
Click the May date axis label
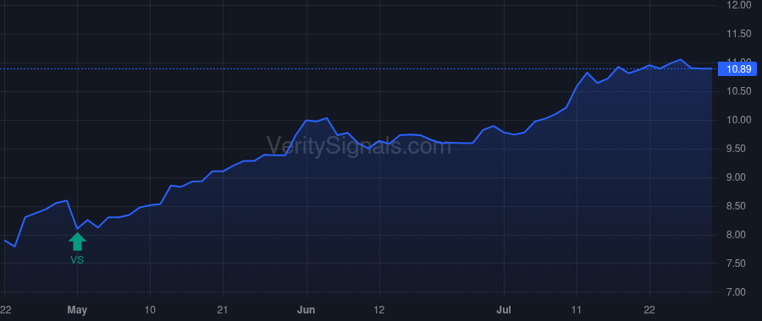(x=77, y=310)
